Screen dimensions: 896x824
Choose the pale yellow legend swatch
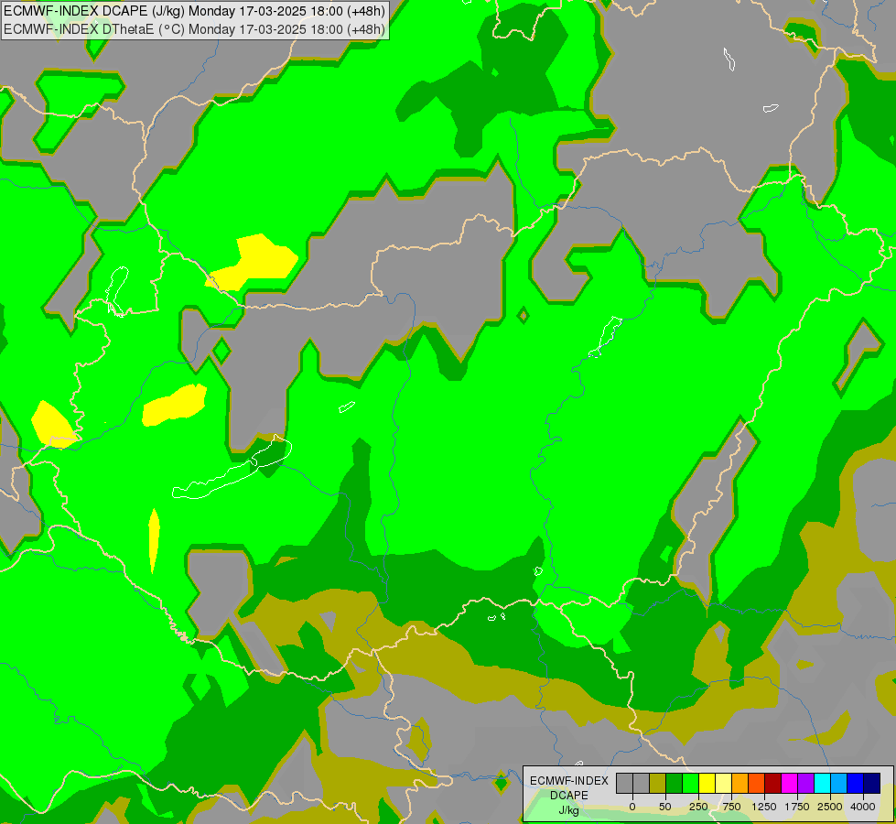point(723,784)
